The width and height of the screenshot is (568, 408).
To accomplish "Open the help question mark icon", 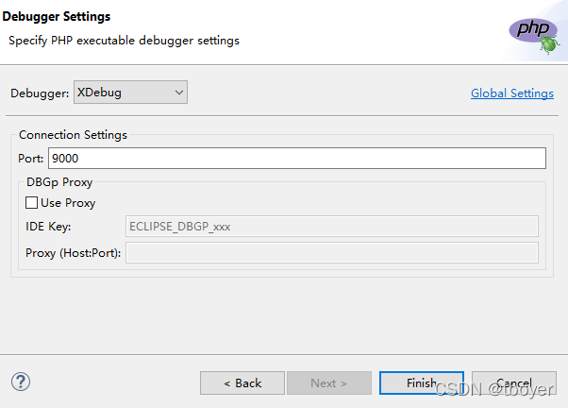I will pos(21,382).
